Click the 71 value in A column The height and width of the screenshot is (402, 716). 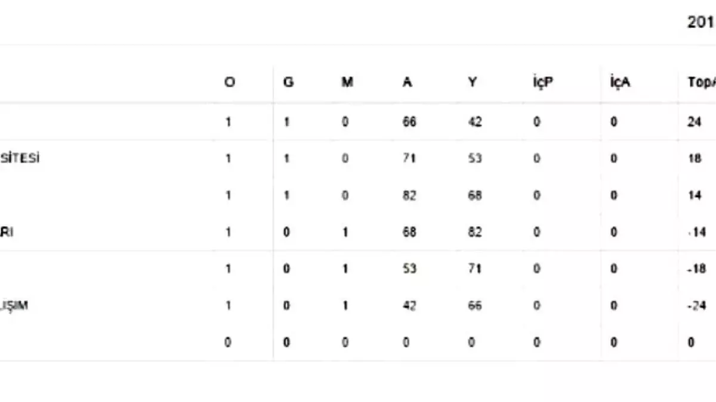[x=409, y=159]
